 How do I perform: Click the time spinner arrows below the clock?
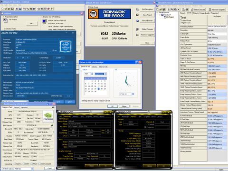(133, 94)
